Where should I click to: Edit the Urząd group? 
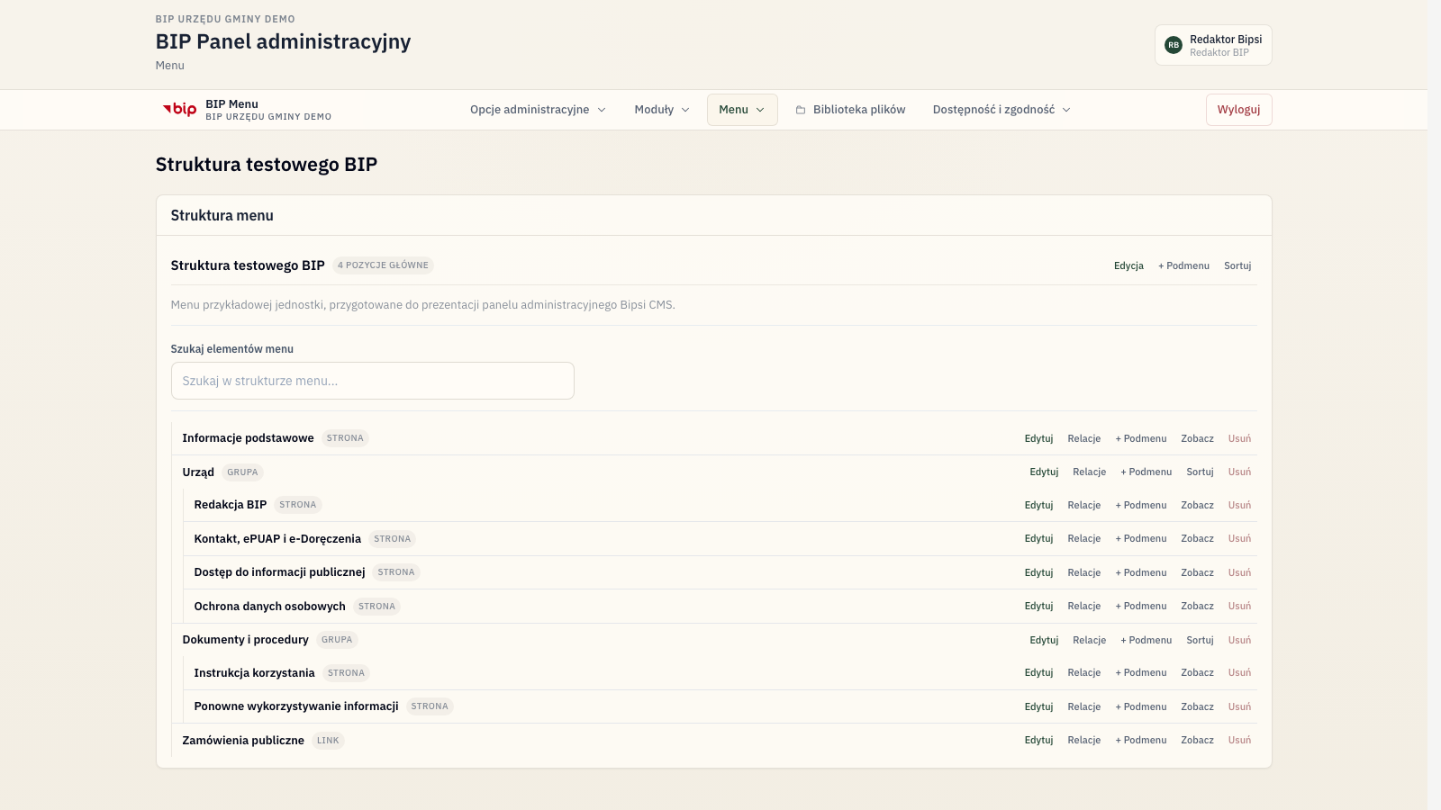click(x=1044, y=472)
